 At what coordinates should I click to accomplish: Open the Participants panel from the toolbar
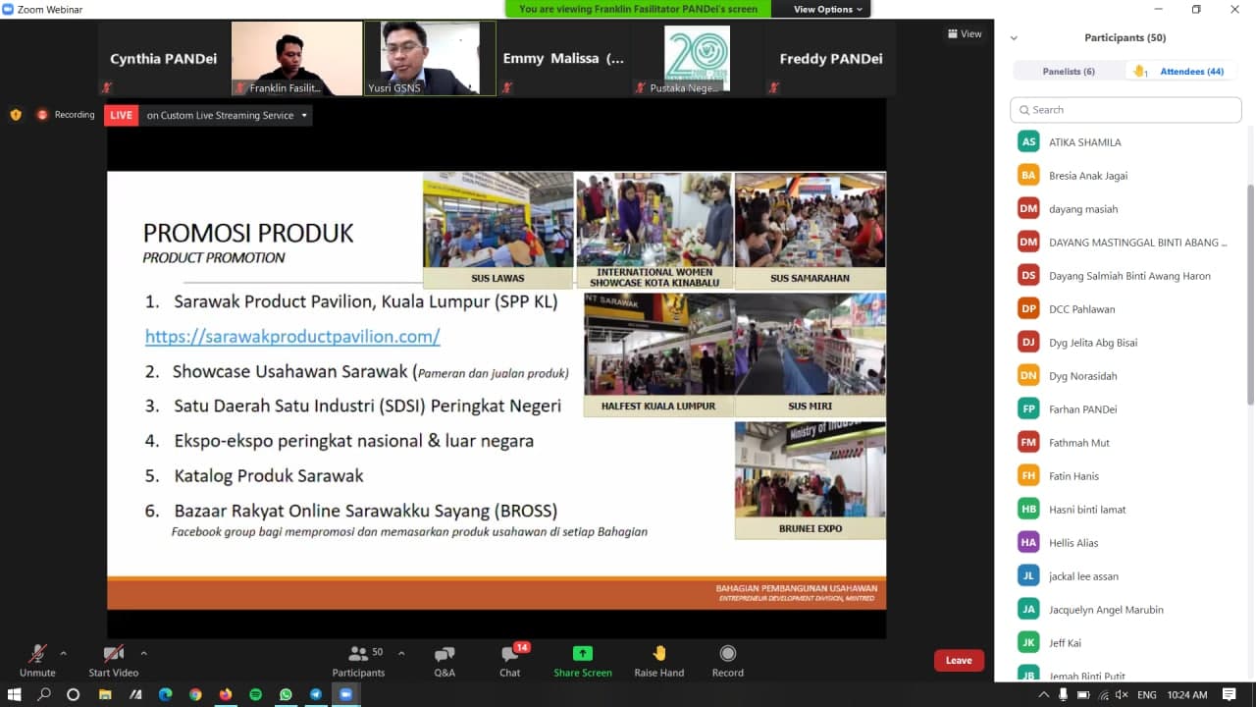pos(358,661)
